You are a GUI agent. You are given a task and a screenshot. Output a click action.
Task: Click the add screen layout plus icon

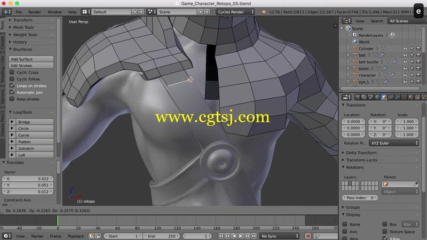[135, 12]
